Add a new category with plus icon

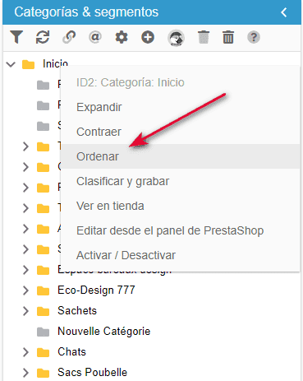tap(148, 37)
